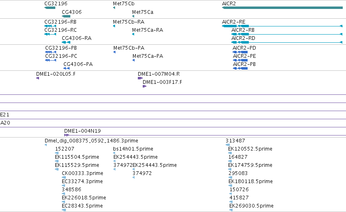Click the Met75Cb gene arrow
Viewport: 346px width, 212px height.
(x=114, y=8)
